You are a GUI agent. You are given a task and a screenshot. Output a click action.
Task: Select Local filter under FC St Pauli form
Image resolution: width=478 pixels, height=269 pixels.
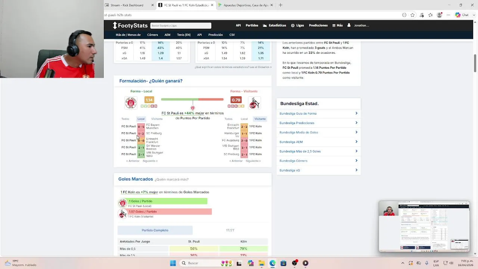point(141,119)
